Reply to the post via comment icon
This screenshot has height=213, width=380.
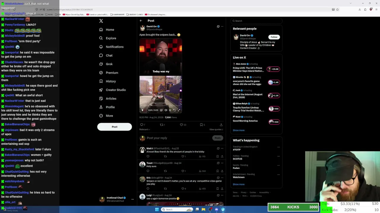click(142, 125)
